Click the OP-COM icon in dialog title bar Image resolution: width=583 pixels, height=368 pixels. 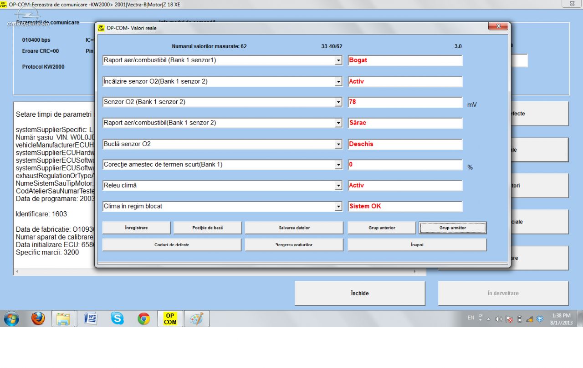pos(101,28)
